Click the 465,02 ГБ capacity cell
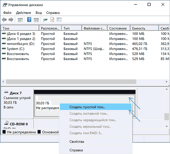Image resolution: width=170 pixels, height=154 pixels. pyautogui.click(x=140, y=44)
